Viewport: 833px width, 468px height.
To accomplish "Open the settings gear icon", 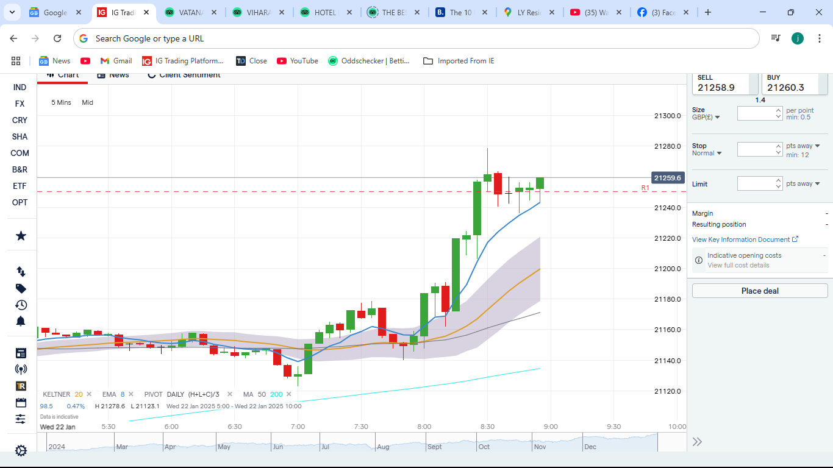I will pos(21,451).
